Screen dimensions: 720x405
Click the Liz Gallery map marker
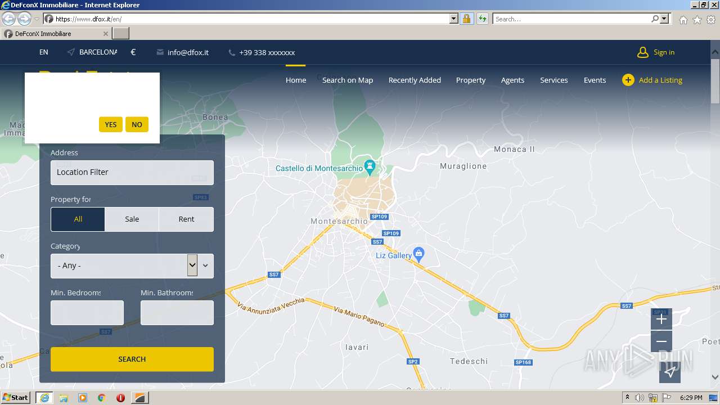pyautogui.click(x=418, y=254)
